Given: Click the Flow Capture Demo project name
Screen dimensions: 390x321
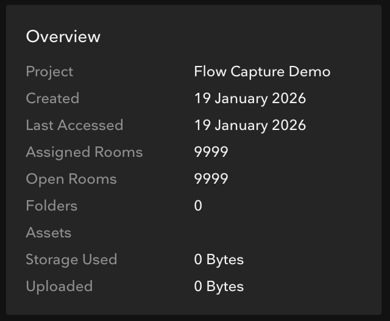Looking at the screenshot, I should pos(262,72).
